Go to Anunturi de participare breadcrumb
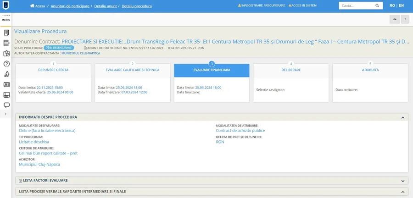Viewport: 413px width, 198px height. point(69,6)
